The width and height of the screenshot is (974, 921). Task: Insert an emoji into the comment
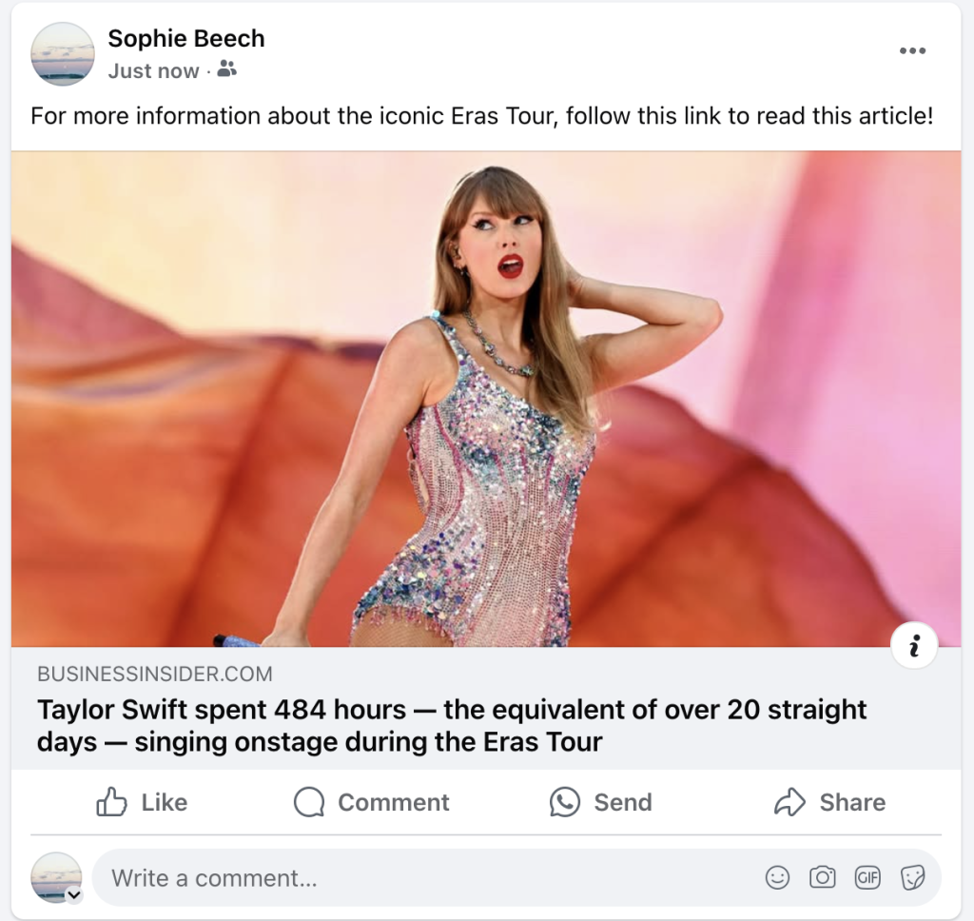click(x=777, y=877)
